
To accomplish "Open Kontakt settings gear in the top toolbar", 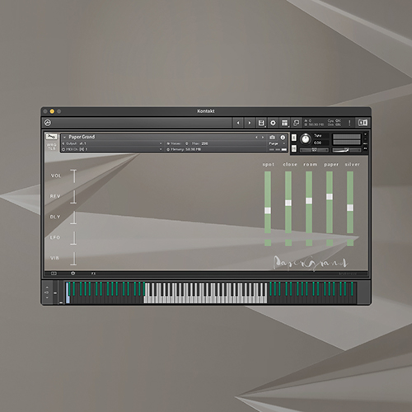I will (273, 123).
